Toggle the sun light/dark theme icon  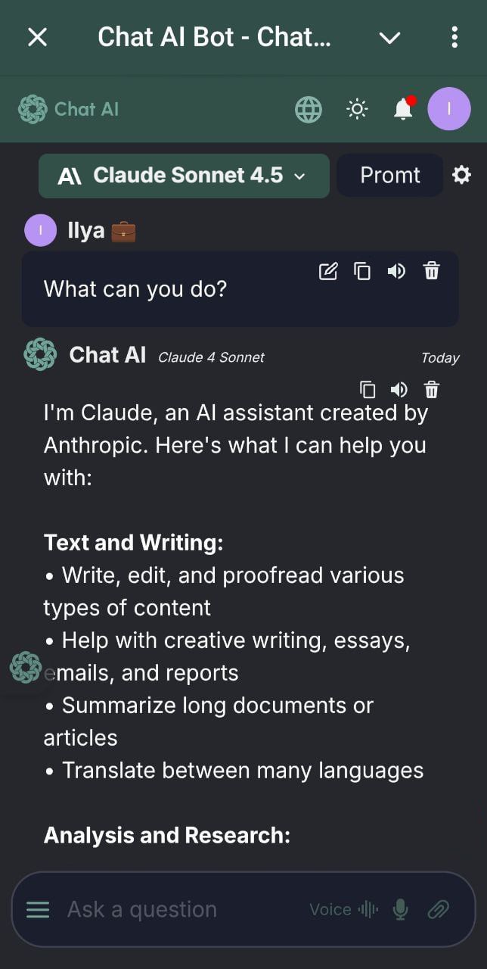(357, 110)
